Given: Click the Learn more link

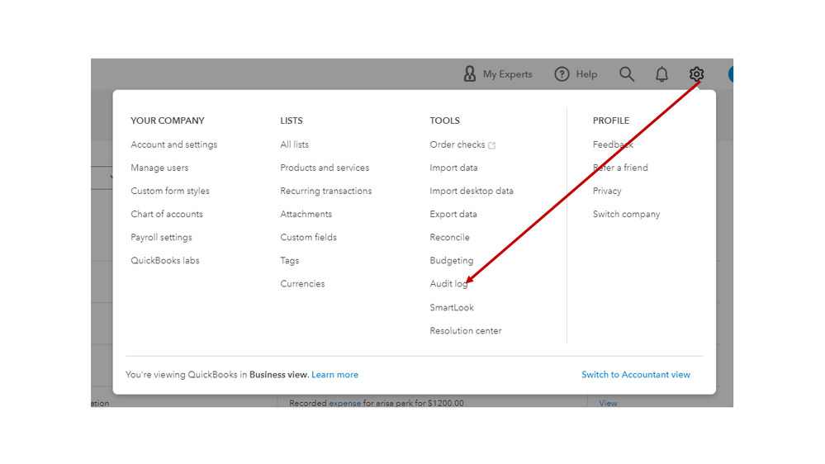Looking at the screenshot, I should (334, 375).
